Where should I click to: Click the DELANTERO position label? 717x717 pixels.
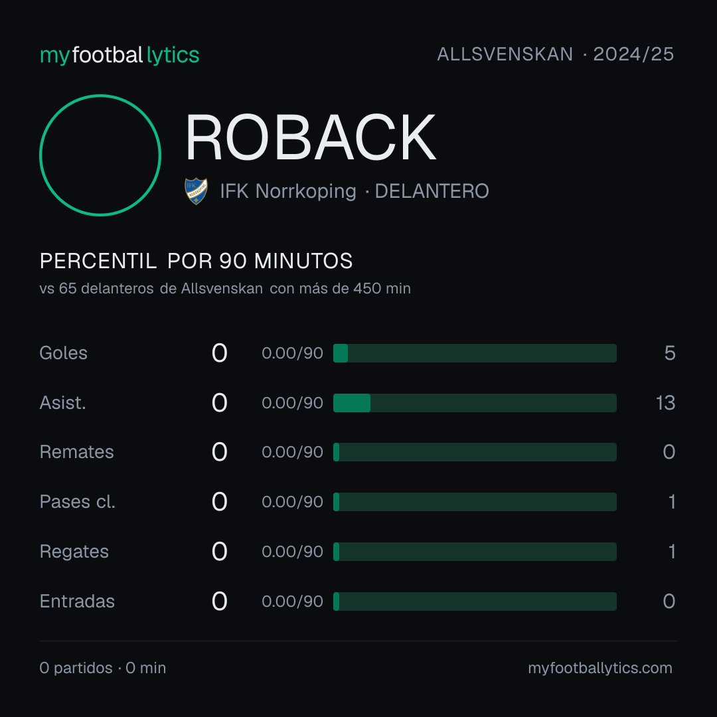tap(432, 191)
